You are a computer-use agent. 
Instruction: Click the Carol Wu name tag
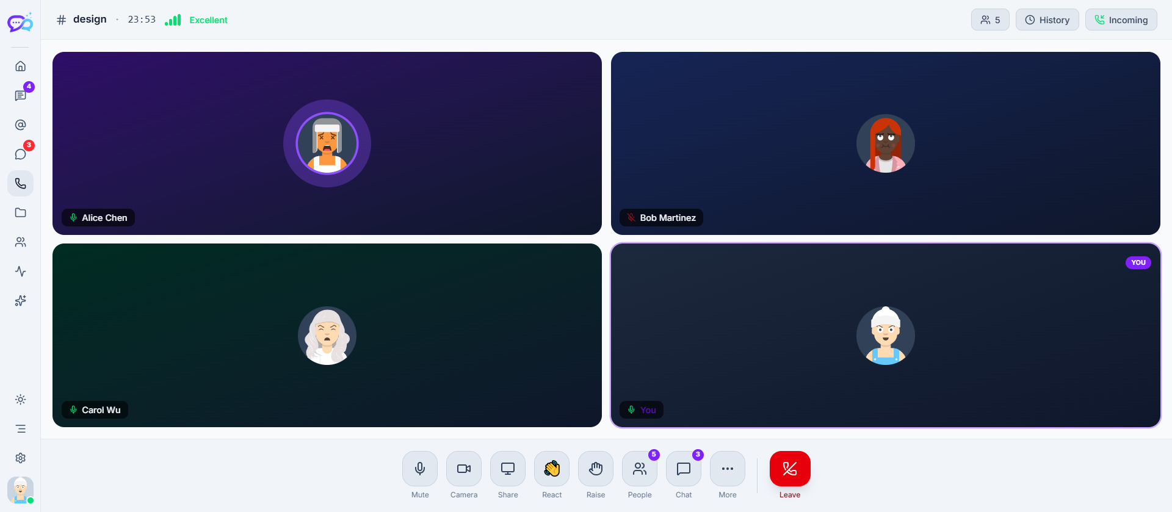[95, 410]
